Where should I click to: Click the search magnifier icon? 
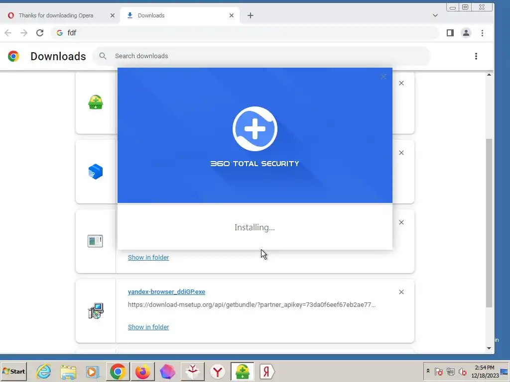point(103,56)
